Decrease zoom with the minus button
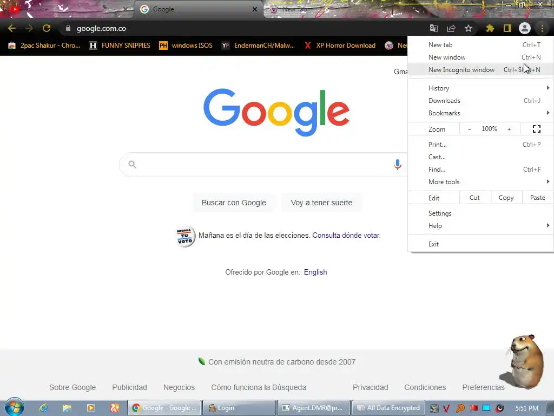This screenshot has width=554, height=416. 470,129
